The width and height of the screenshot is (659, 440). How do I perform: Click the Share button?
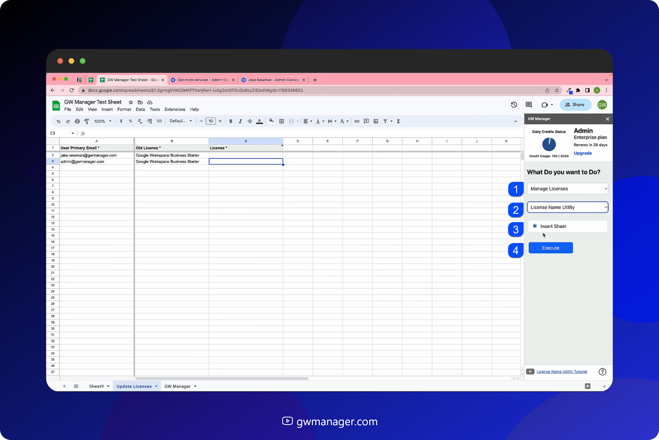click(x=575, y=105)
